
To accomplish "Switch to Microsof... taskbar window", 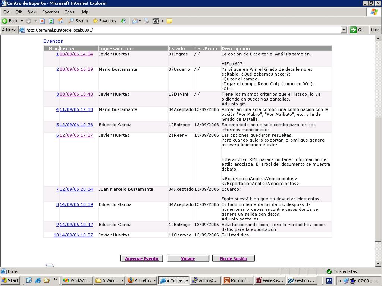I will [238, 280].
